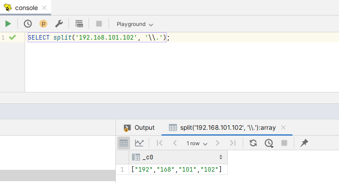Select the console editor tab
The width and height of the screenshot is (339, 183).
click(x=26, y=8)
